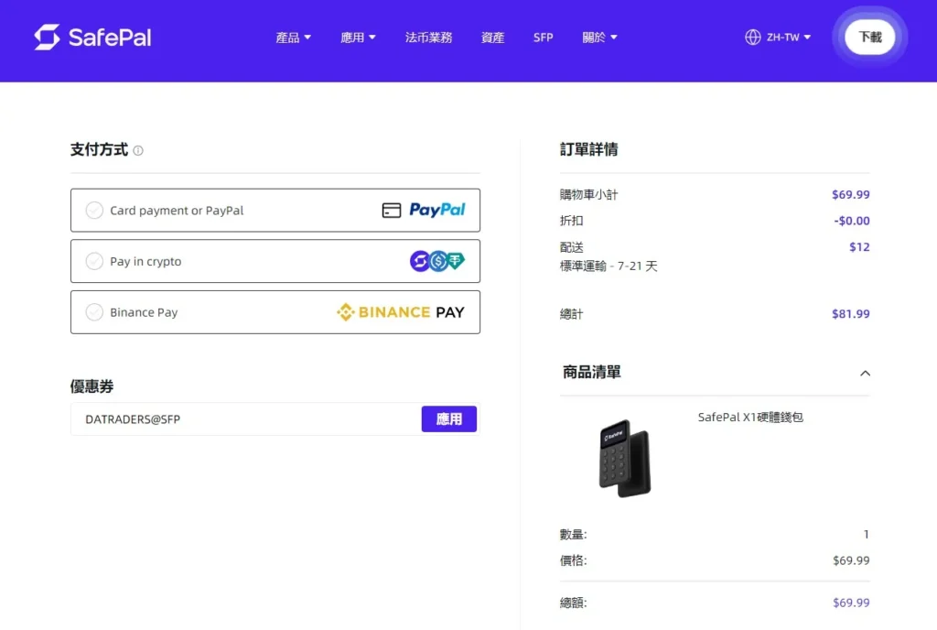Click the -$0.00 discount value

click(852, 221)
